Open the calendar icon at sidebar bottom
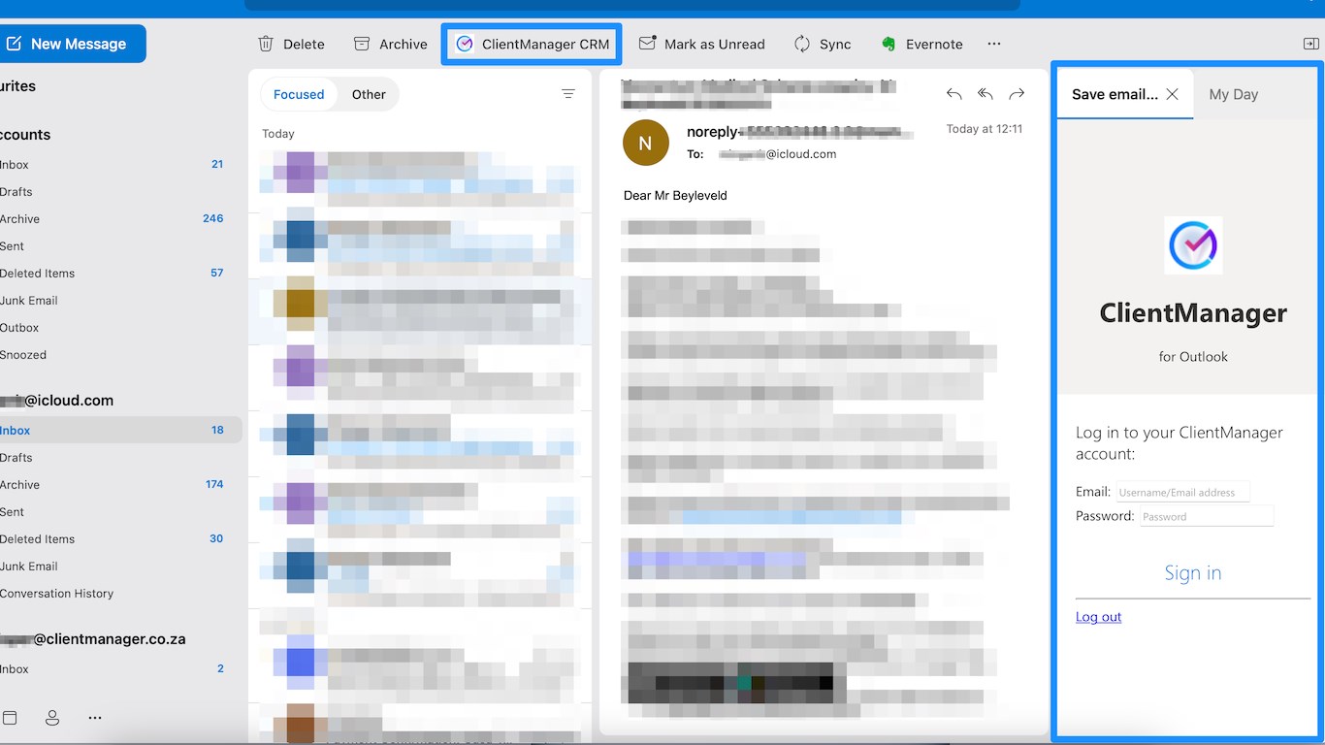This screenshot has width=1325, height=745. click(10, 718)
